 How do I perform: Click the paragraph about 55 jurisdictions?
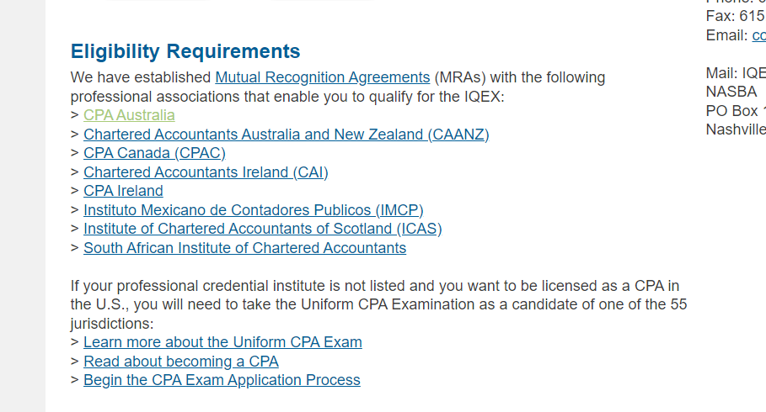[x=374, y=304]
